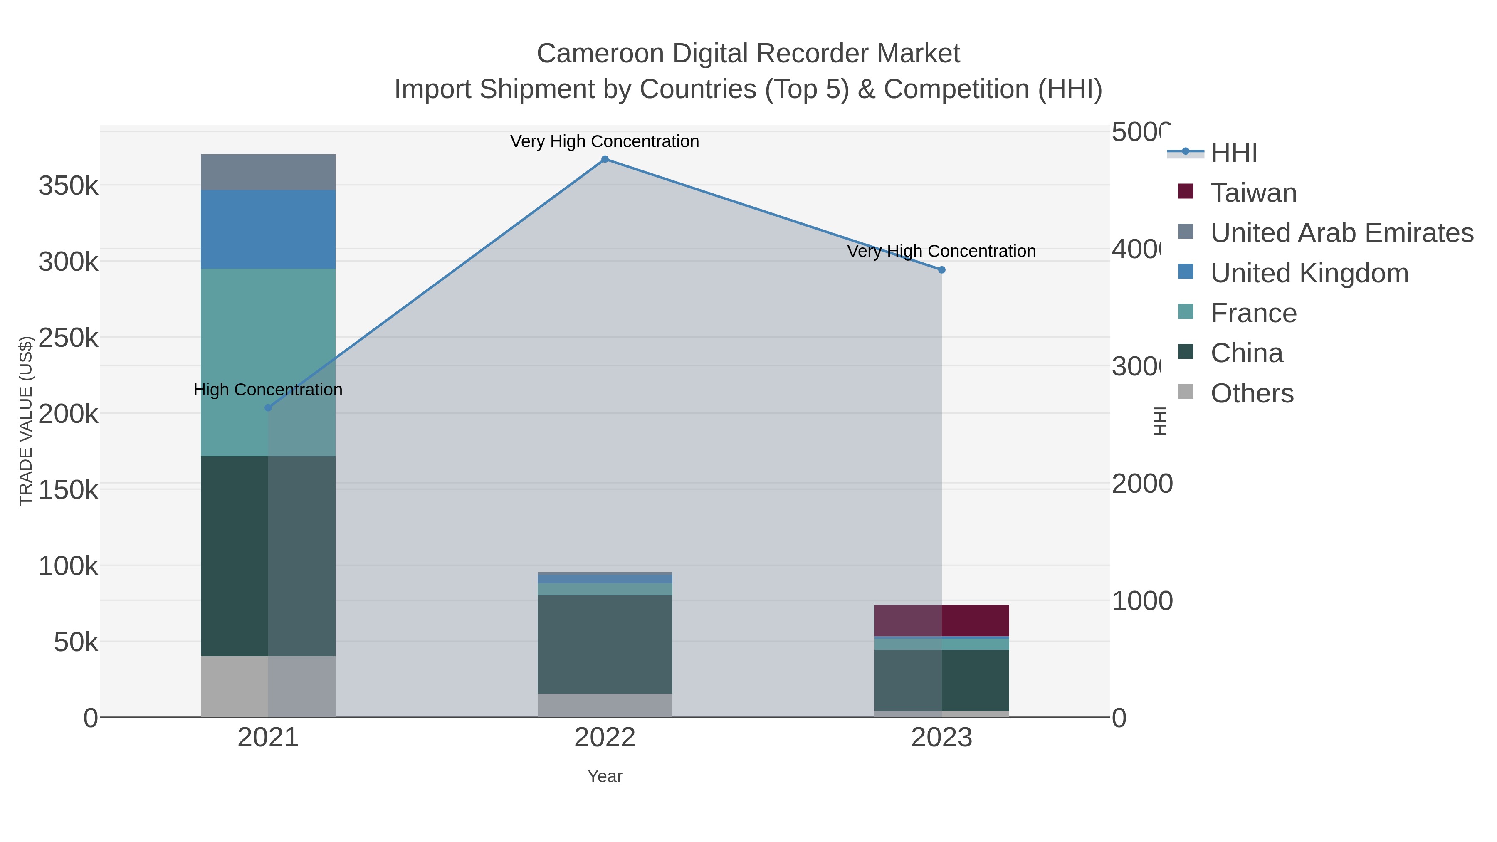This screenshot has height=842, width=1497.
Task: Click the 2000 HHI axis tick label
Action: point(1143,484)
